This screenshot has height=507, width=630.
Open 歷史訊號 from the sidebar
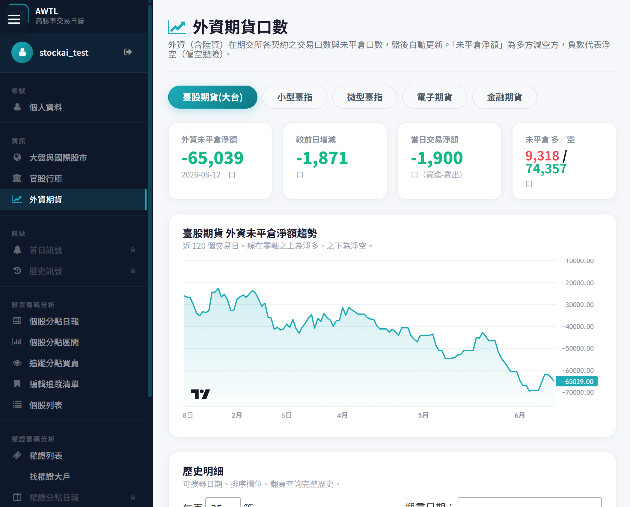pyautogui.click(x=73, y=271)
